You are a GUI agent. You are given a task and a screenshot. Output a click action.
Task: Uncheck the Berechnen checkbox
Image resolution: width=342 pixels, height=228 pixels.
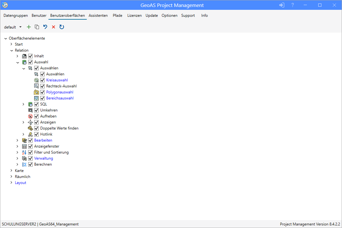tap(30, 164)
